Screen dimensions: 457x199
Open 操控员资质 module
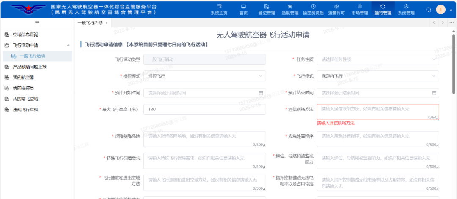(313, 9)
